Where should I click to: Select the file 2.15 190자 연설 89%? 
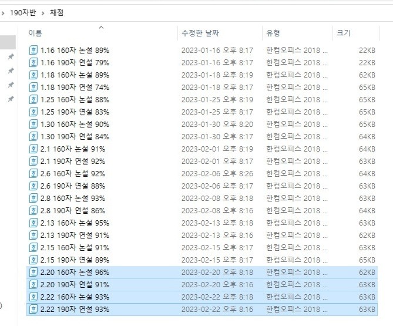click(75, 260)
